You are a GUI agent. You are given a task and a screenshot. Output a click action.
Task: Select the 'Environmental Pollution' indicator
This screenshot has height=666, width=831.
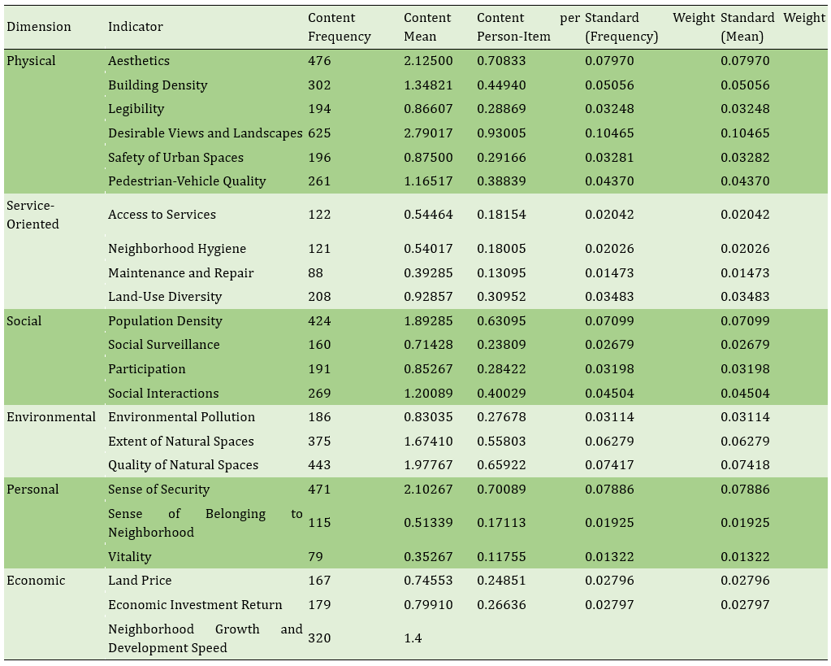point(181,417)
